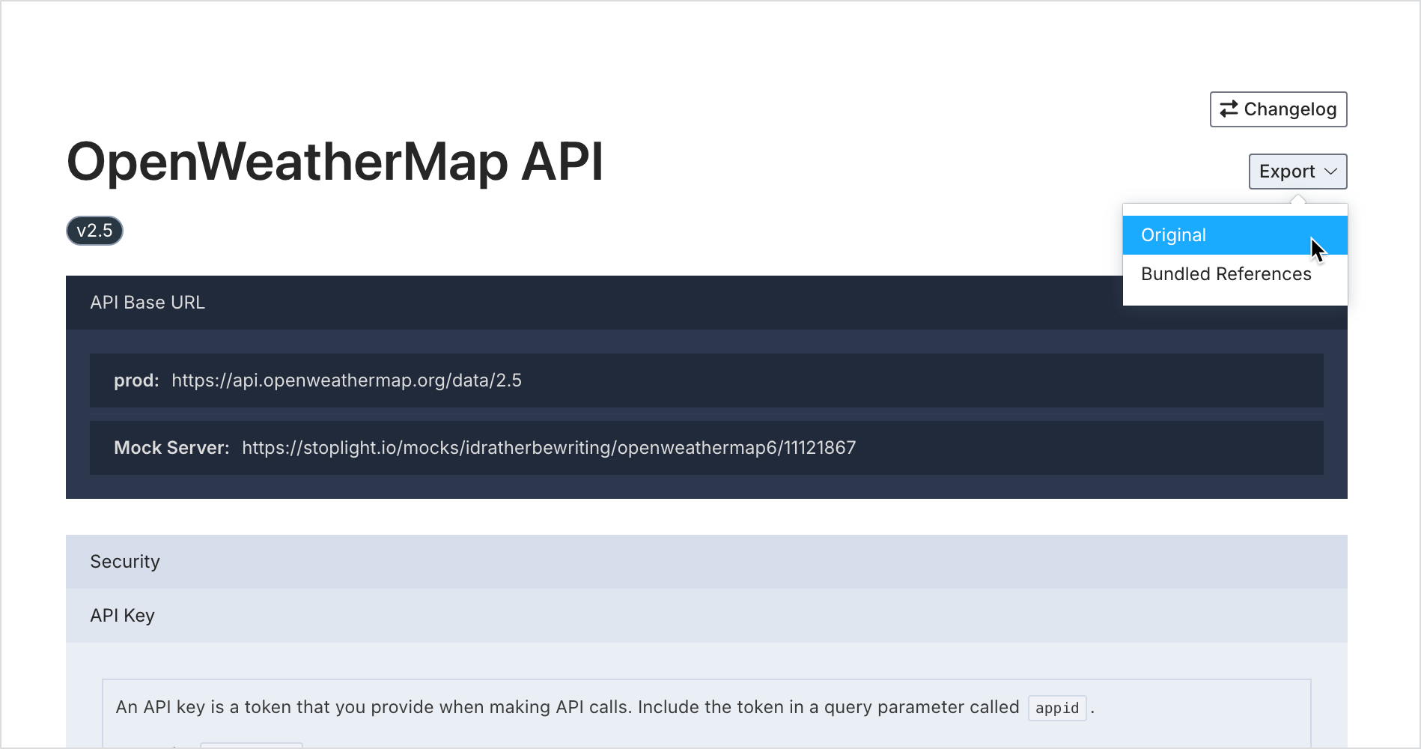Screen dimensions: 1421x749
Task: Click the prod: server label
Action: (136, 380)
